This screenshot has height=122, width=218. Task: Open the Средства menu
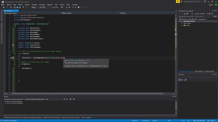point(50,4)
